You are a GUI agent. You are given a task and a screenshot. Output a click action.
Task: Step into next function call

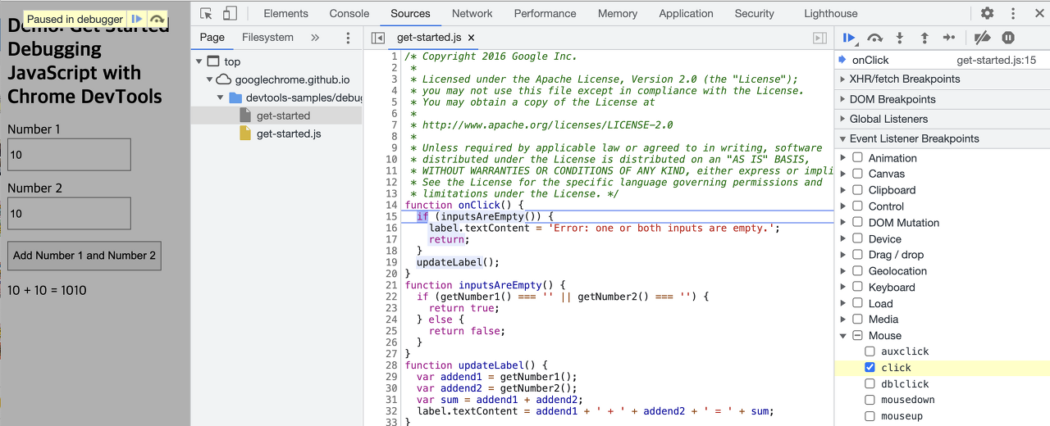click(900, 38)
